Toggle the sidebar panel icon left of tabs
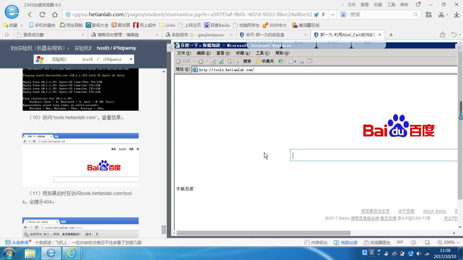Screen dimensions: 463x260 click(x=7, y=35)
